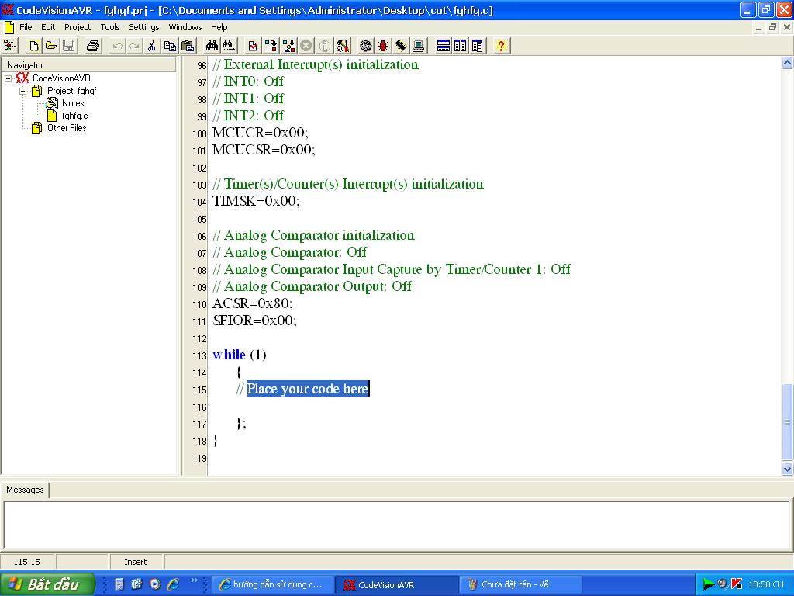
Task: Click the editor vertical scrollbar thumb
Action: click(787, 422)
